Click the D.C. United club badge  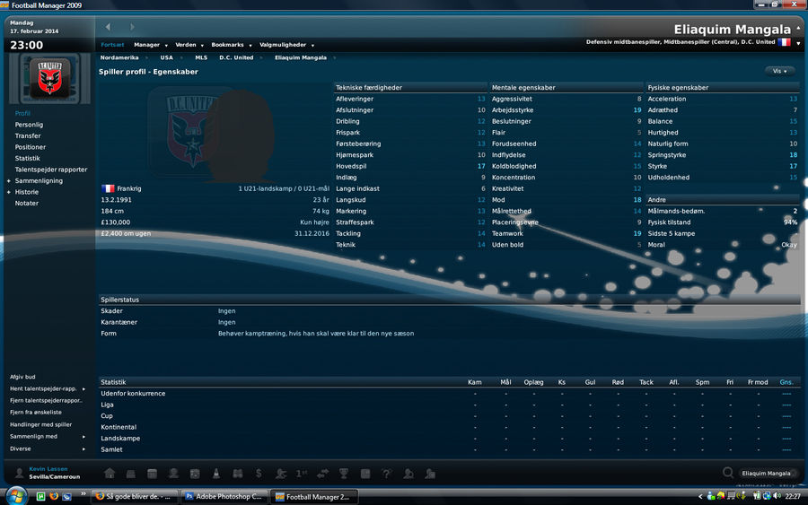pyautogui.click(x=50, y=78)
